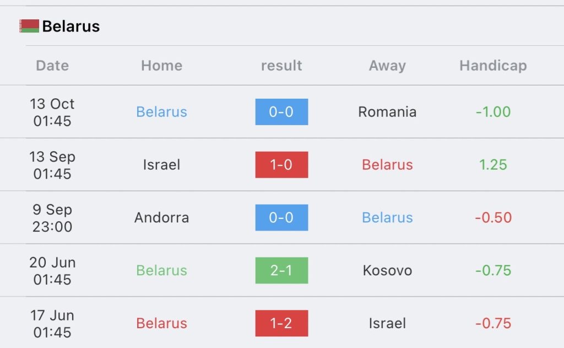Screen dimensions: 564x348
Task: Select the Home column header
Action: click(161, 66)
